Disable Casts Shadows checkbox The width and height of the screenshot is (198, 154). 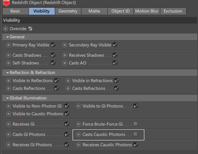point(53,55)
